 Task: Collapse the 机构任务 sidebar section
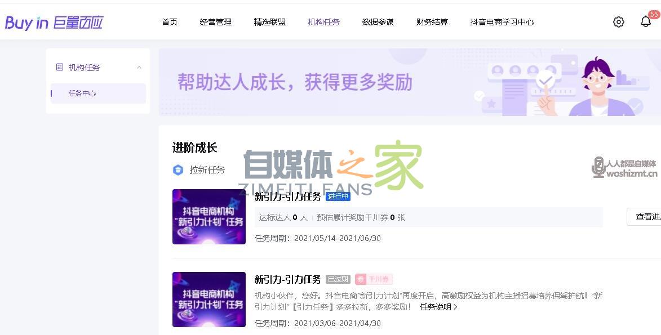tap(139, 68)
